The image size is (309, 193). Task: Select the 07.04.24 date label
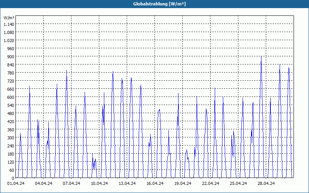click(71, 183)
